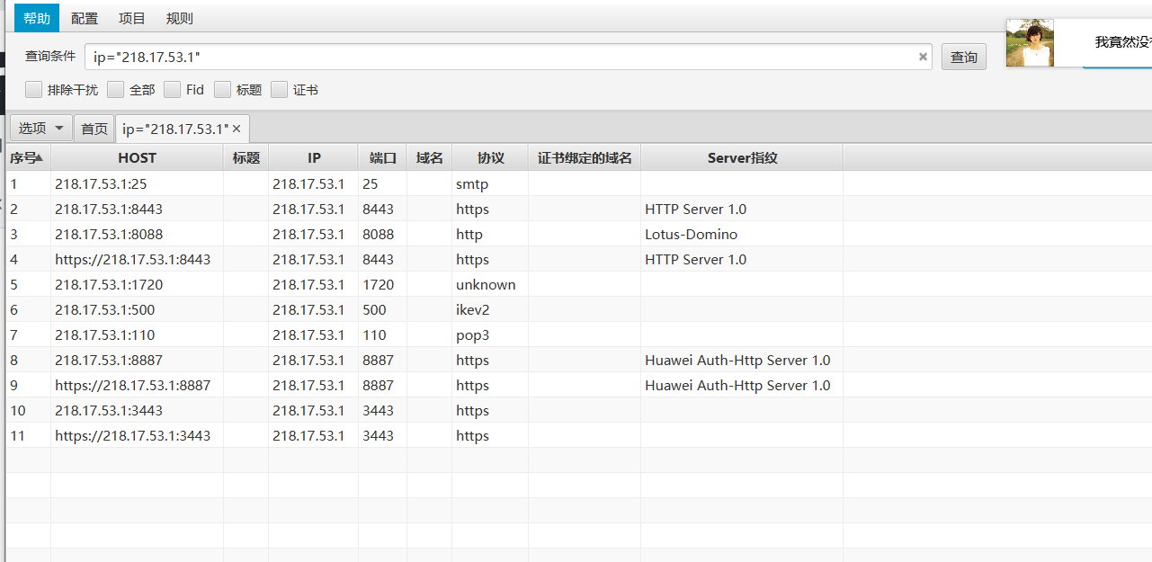Viewport: 1152px width, 562px height.
Task: Open the 规则 menu
Action: pyautogui.click(x=180, y=18)
